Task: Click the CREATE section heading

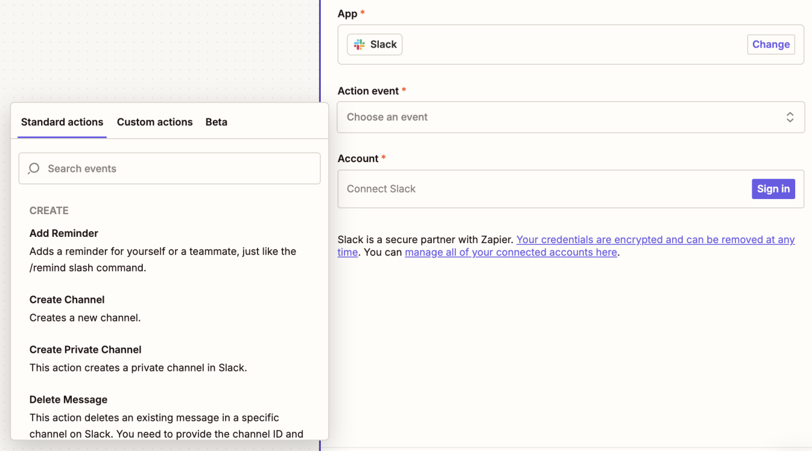Action: tap(49, 211)
